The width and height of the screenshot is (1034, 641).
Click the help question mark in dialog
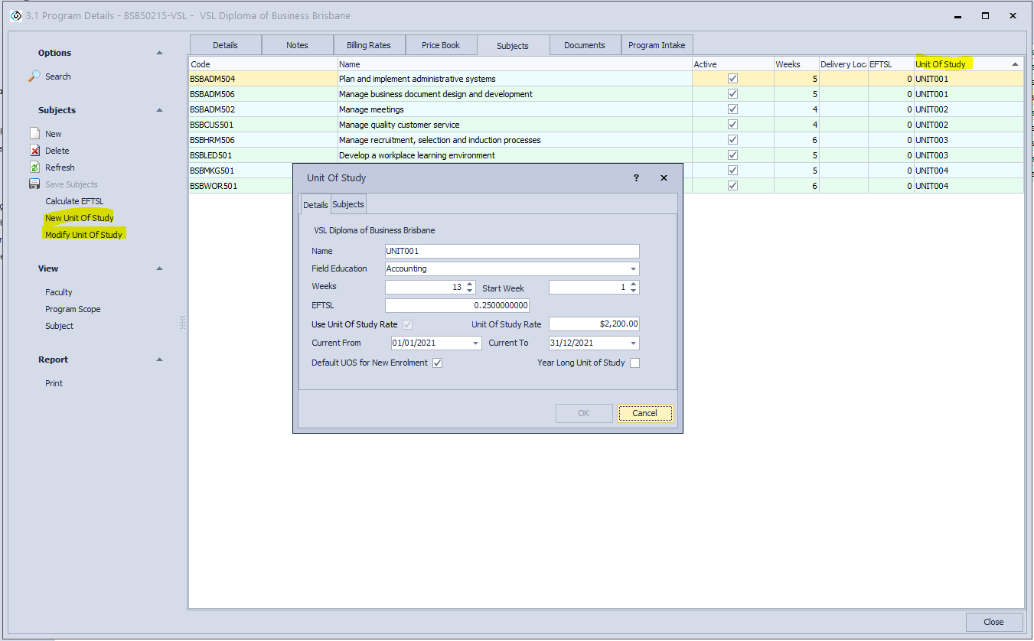click(635, 177)
